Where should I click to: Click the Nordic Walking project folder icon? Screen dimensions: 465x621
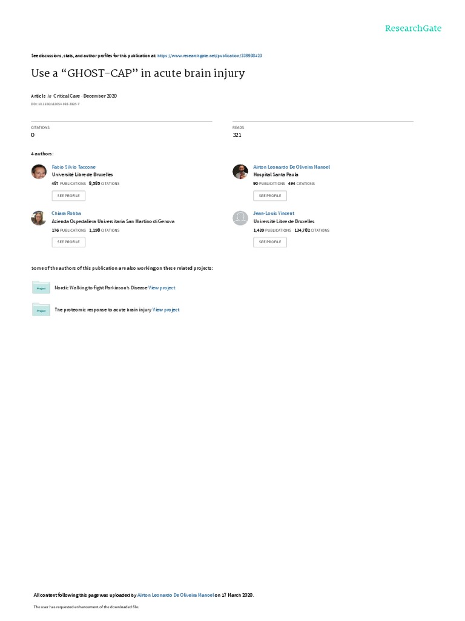click(x=41, y=287)
